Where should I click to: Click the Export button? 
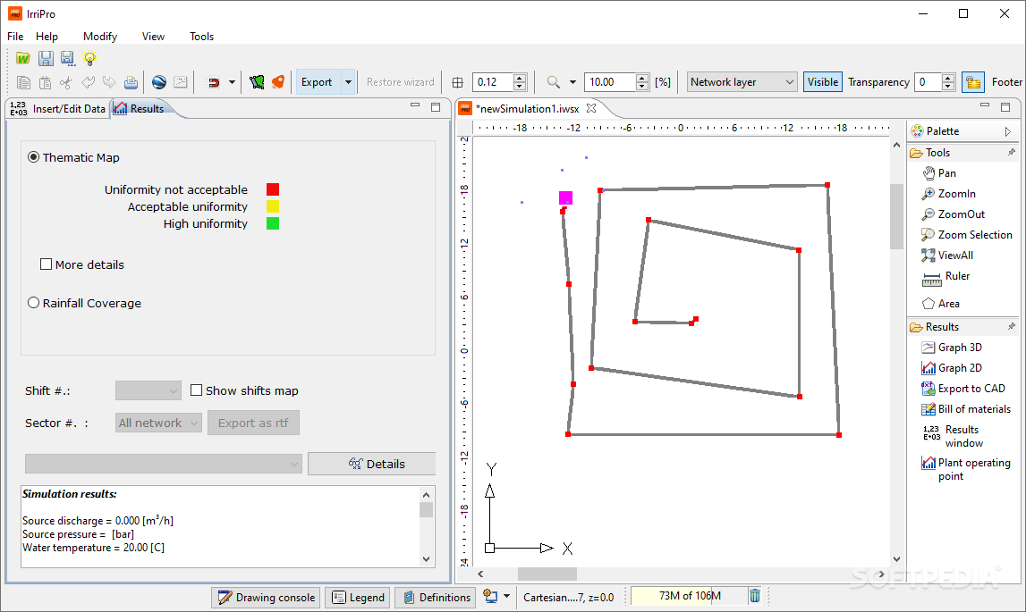(318, 82)
